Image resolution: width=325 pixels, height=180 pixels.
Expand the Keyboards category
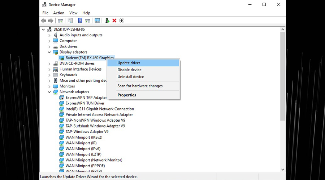(x=49, y=75)
